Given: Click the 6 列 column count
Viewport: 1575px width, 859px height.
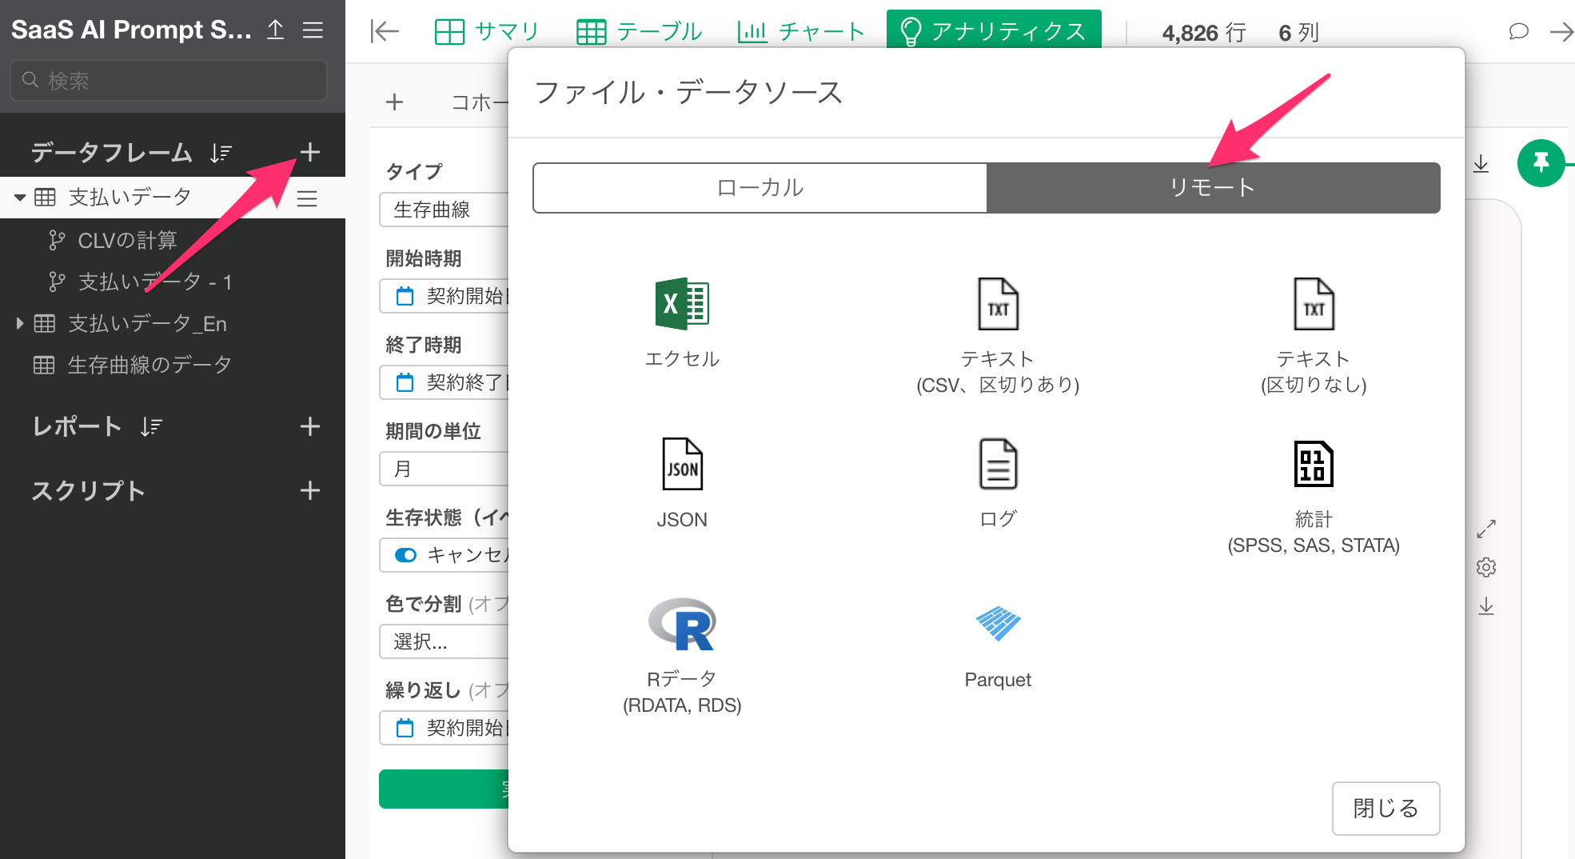Looking at the screenshot, I should [x=1299, y=32].
